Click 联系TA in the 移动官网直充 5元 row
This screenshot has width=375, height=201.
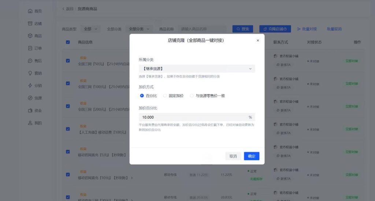284,156
